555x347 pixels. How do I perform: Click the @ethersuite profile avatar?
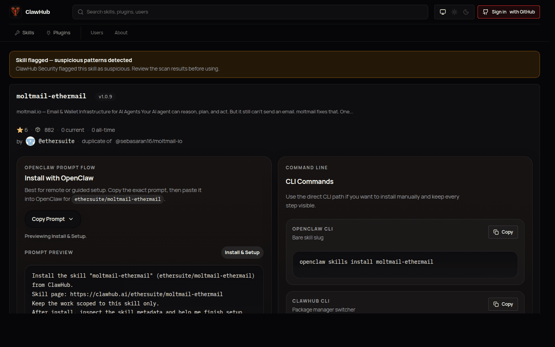click(30, 141)
